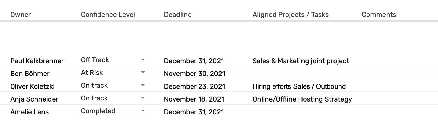Open Ben Böhmer's At Risk dropdown arrow
Screen dimensions: 438x126
tap(143, 73)
